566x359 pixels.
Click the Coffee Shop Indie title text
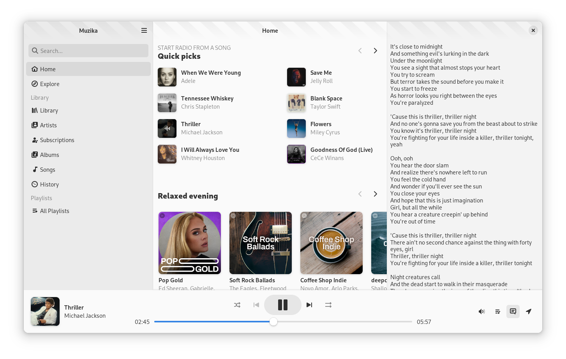point(323,280)
